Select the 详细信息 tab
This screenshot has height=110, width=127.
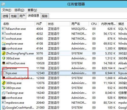34,16
